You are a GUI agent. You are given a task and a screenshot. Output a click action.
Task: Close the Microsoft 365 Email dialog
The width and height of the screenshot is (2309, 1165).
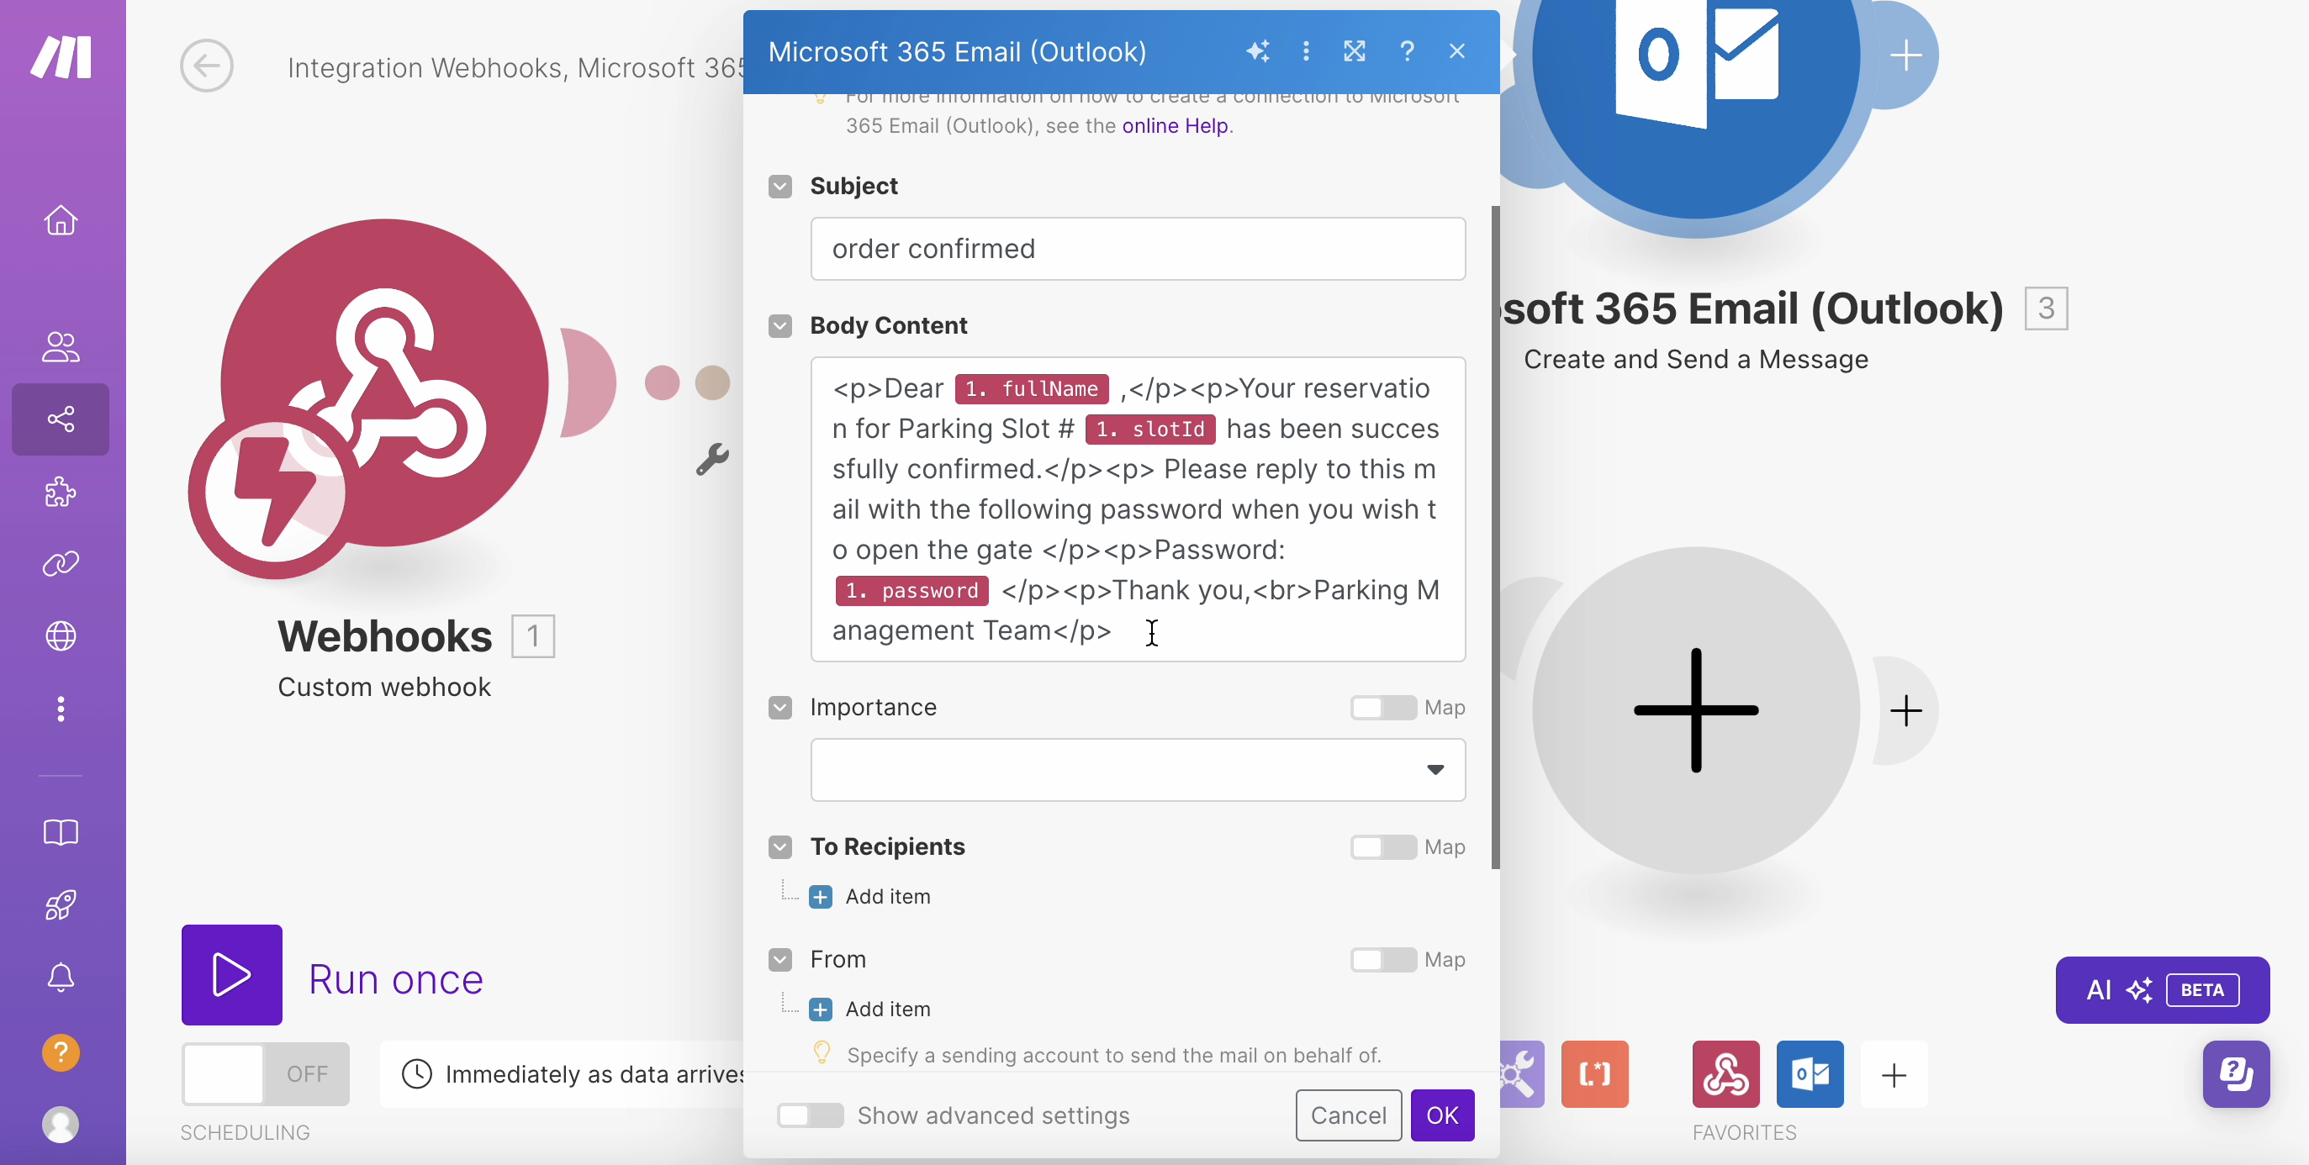1457,52
